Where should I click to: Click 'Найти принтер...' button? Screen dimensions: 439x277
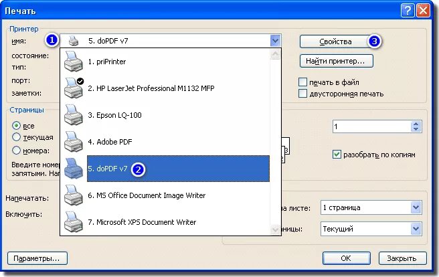(336, 61)
